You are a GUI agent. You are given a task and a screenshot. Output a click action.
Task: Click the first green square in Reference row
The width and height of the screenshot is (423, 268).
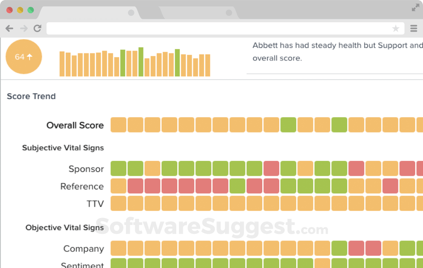(237, 186)
